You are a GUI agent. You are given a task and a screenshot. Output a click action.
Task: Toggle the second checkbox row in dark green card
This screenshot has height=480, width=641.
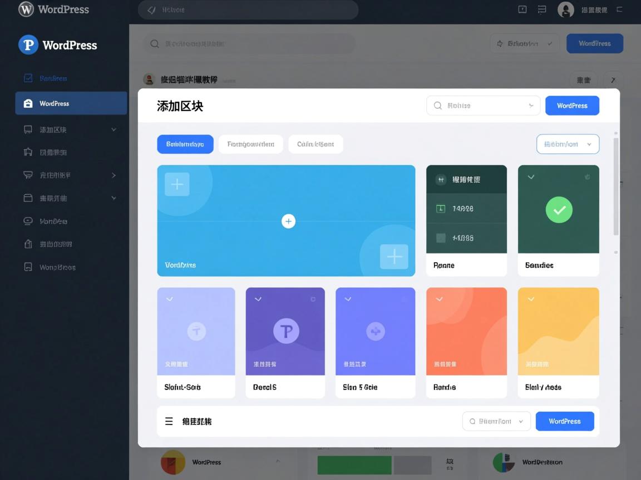pyautogui.click(x=441, y=238)
